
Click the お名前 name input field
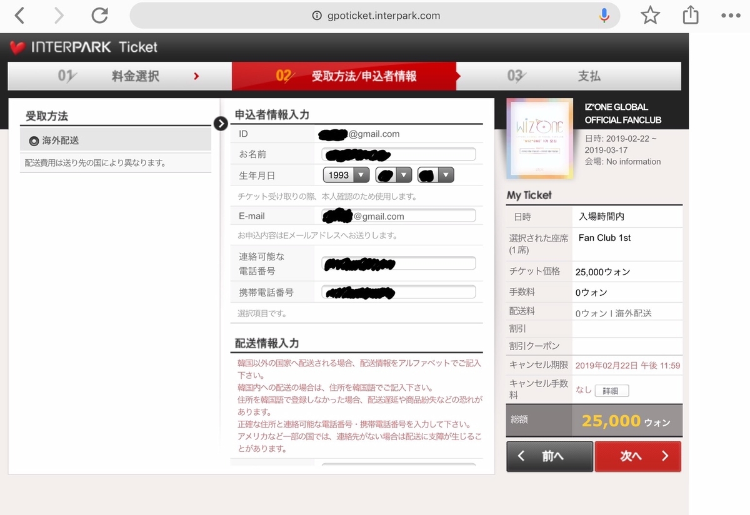pyautogui.click(x=399, y=154)
